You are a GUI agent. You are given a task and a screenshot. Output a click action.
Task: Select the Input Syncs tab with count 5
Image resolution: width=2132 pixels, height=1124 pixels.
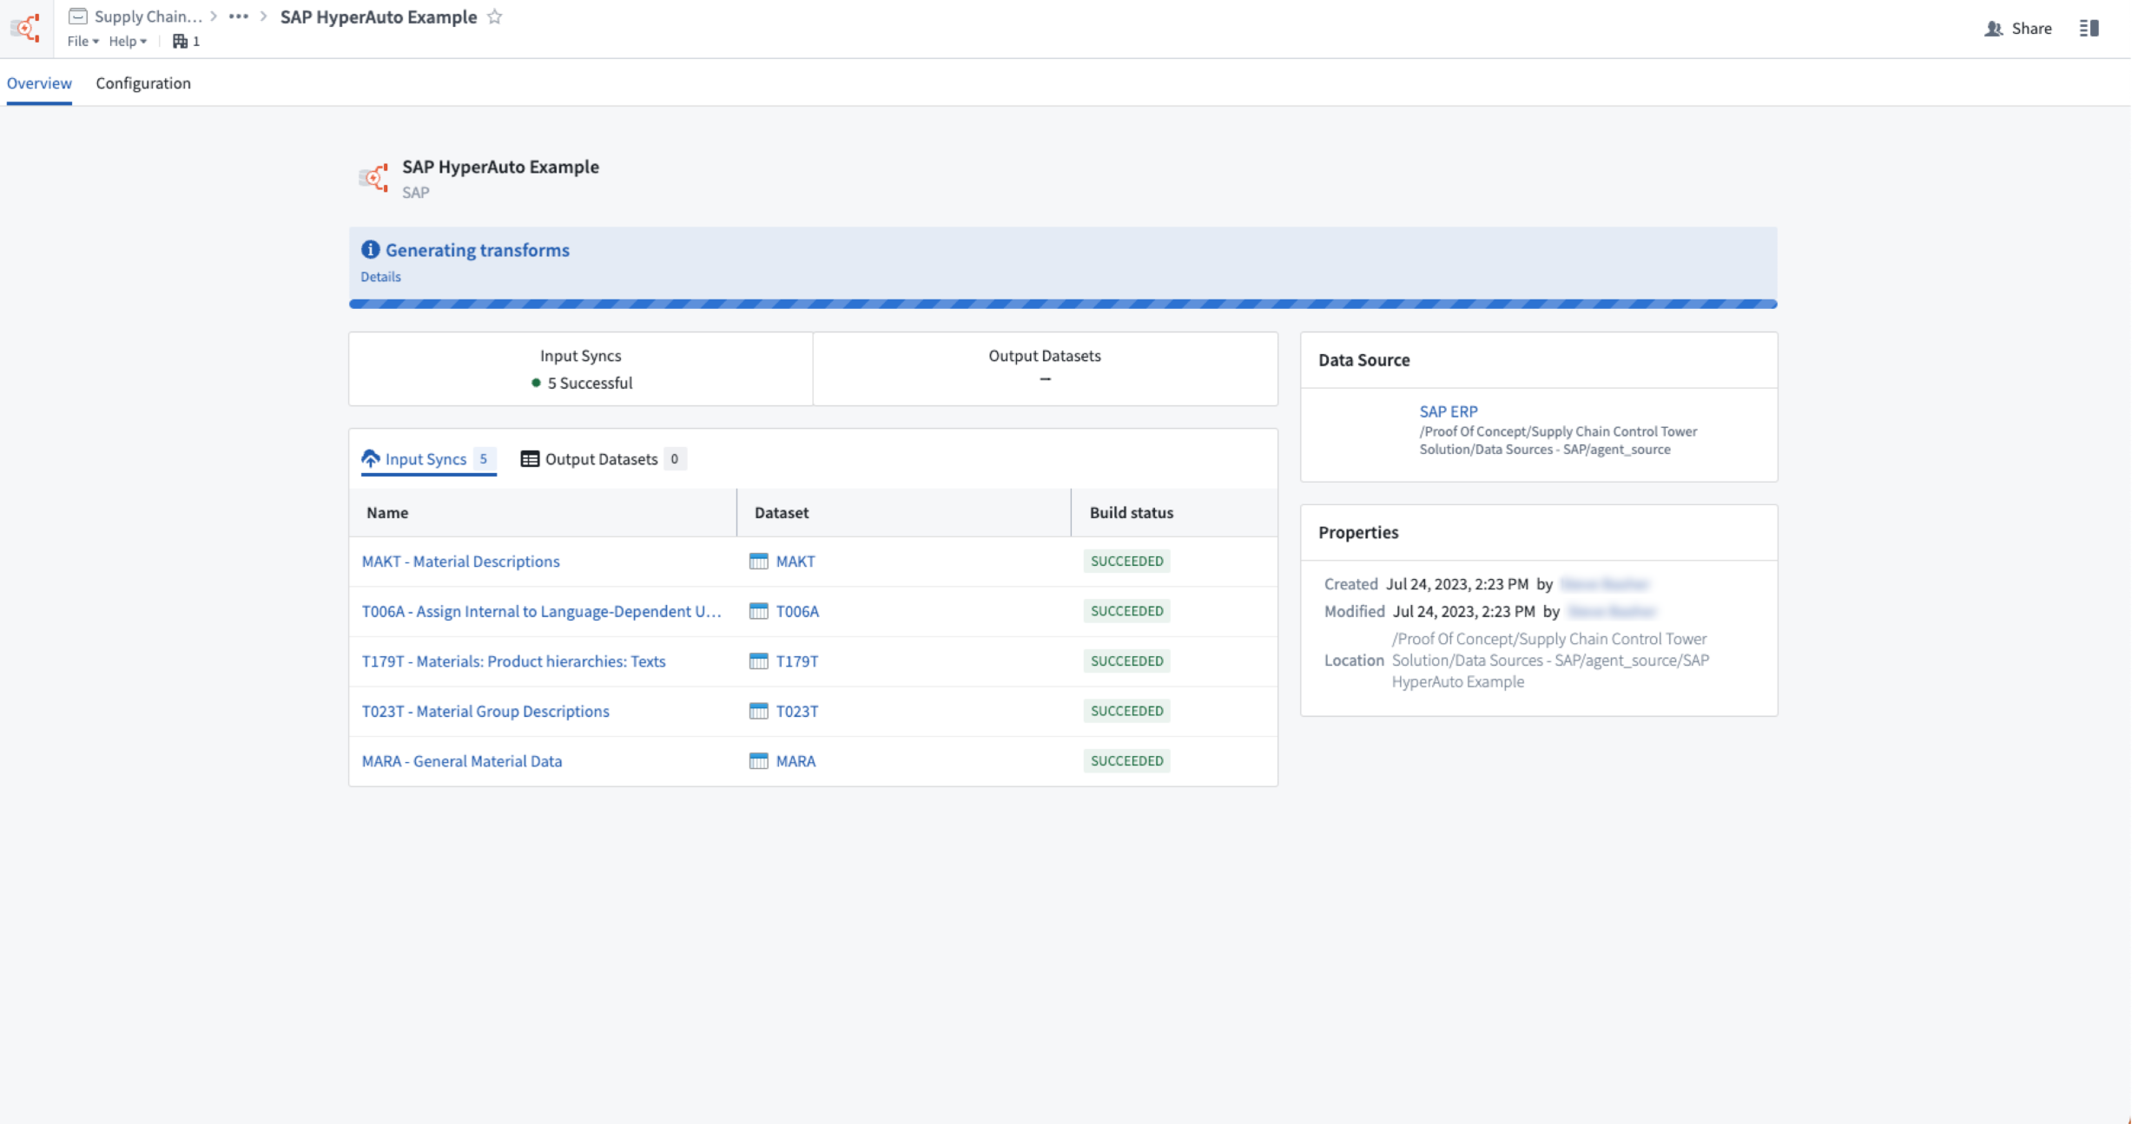click(428, 459)
